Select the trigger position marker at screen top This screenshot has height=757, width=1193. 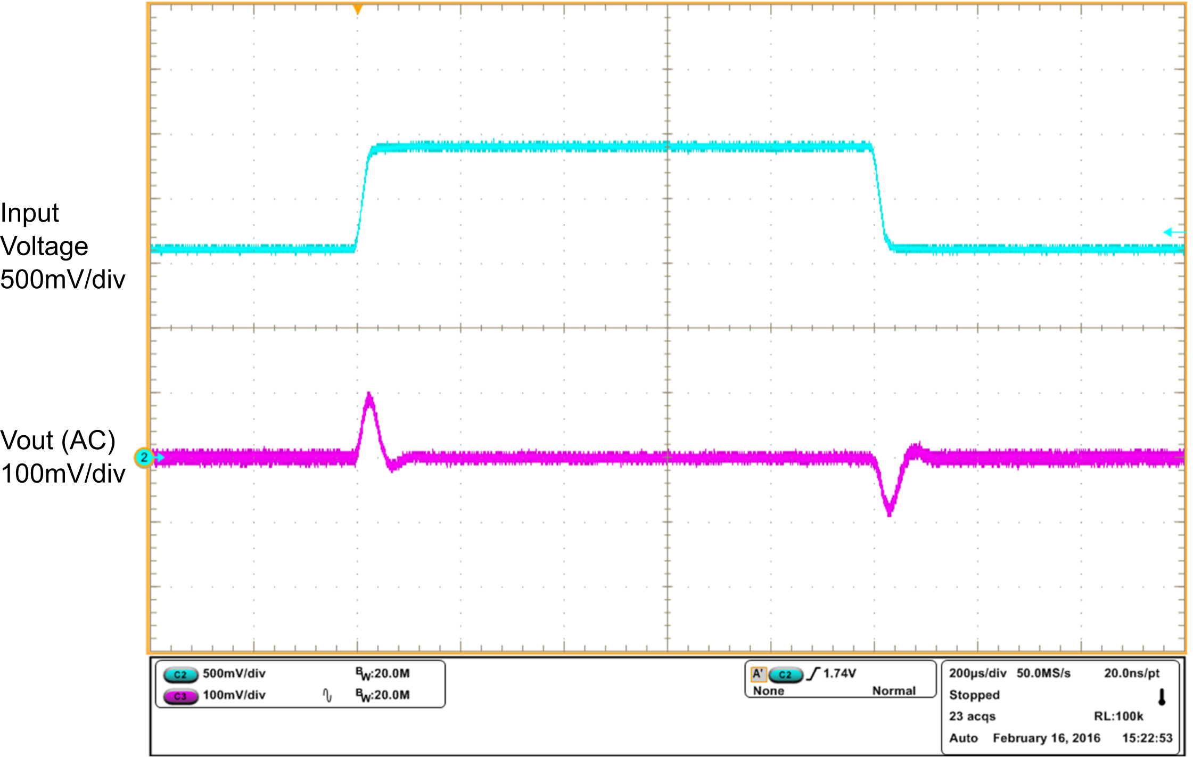click(x=357, y=10)
